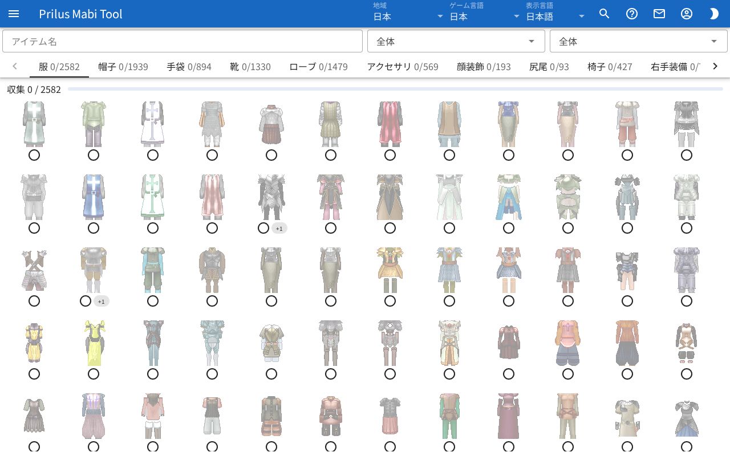Select the outfit with cyan sleeves

tap(153, 270)
